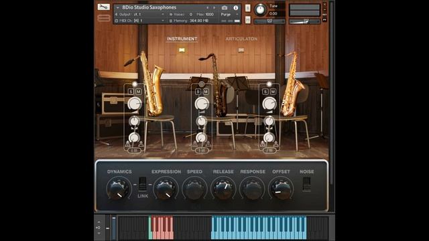The height and width of the screenshot is (241, 429).
Task: Solo the left saxophone with S button
Action: [x=131, y=92]
